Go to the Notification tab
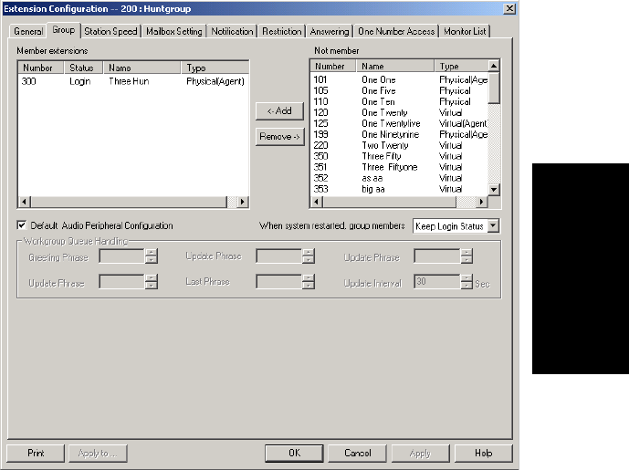 [x=232, y=31]
